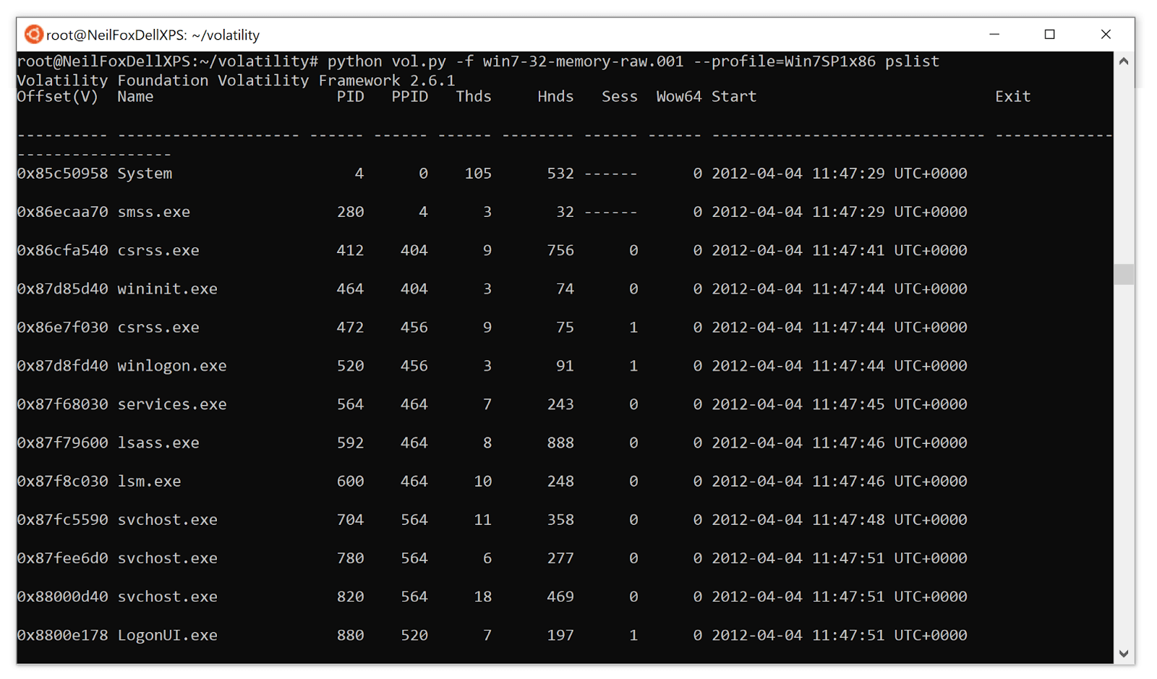Click the PID column header
The width and height of the screenshot is (1157, 679).
pyautogui.click(x=351, y=96)
